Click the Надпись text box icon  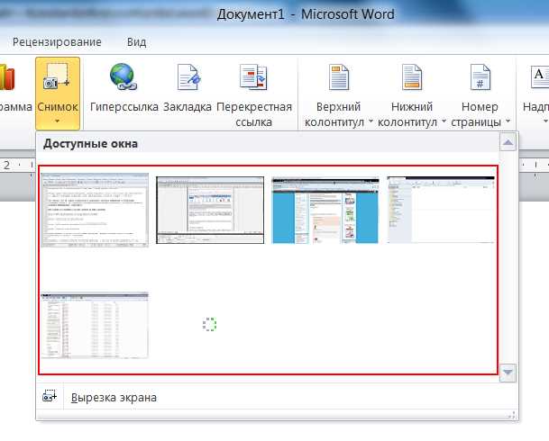(539, 76)
